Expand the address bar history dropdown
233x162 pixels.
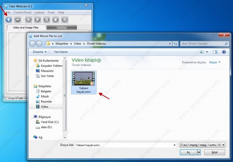pyautogui.click(x=170, y=44)
